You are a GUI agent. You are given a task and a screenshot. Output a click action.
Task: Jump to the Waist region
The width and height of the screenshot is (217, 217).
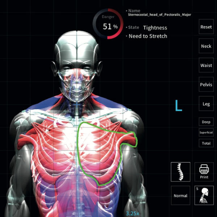pos(206,65)
